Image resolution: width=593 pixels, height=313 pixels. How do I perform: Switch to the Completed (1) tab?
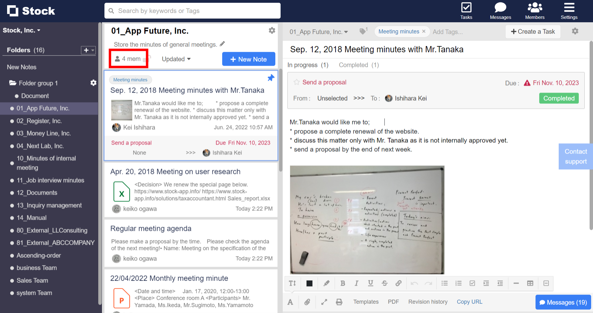358,65
